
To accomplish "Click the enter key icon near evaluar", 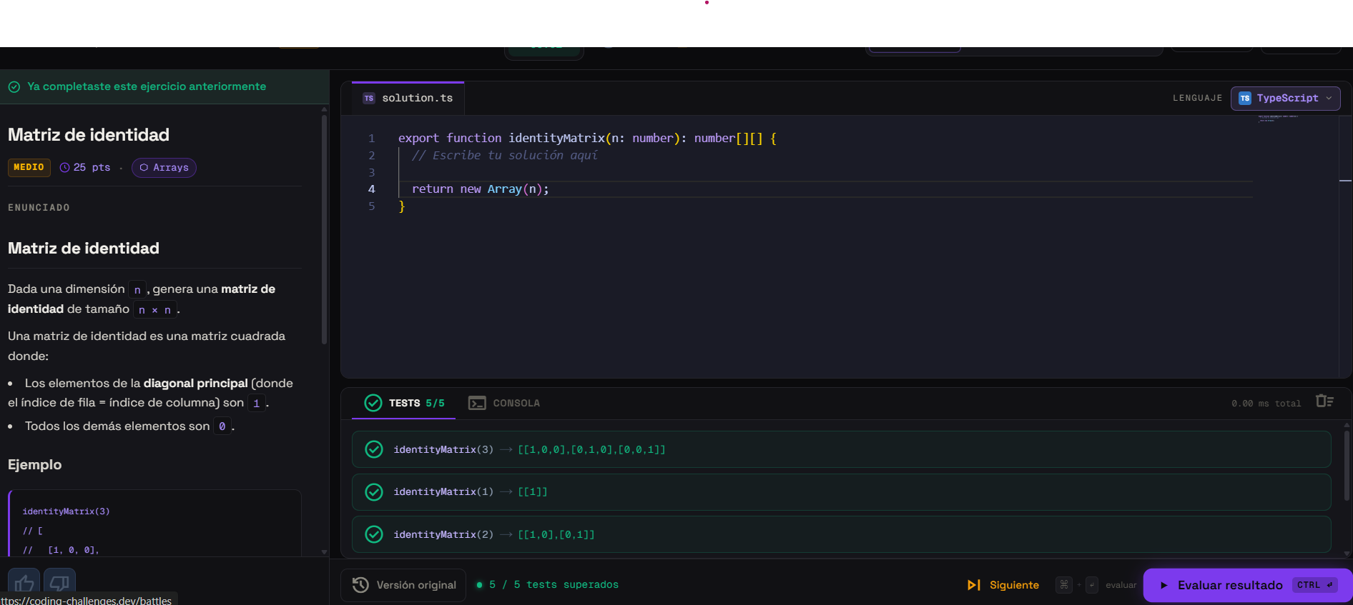I will pyautogui.click(x=1091, y=585).
